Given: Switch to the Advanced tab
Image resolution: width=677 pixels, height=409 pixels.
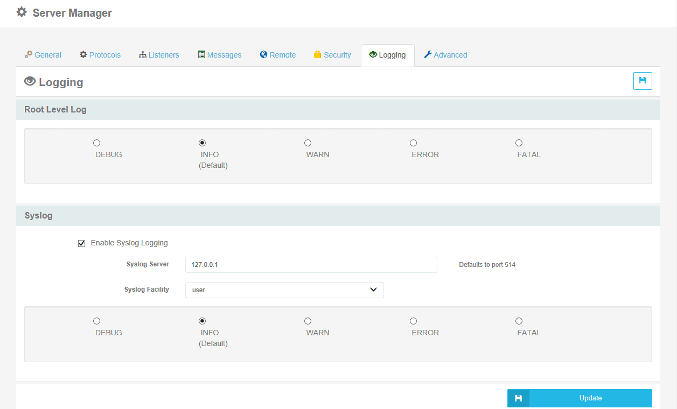Looking at the screenshot, I should pyautogui.click(x=446, y=54).
